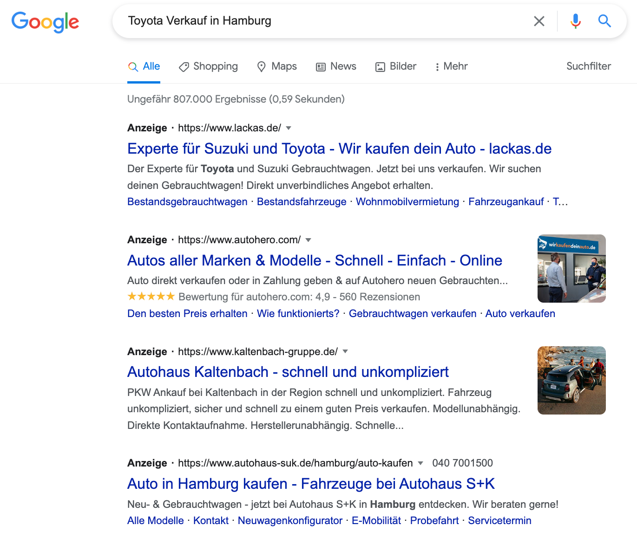Click the Google logo
The image size is (637, 538).
coord(45,22)
